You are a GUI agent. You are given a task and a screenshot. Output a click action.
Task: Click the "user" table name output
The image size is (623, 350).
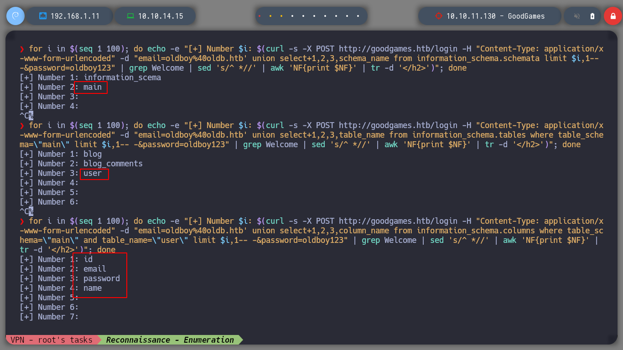(93, 173)
